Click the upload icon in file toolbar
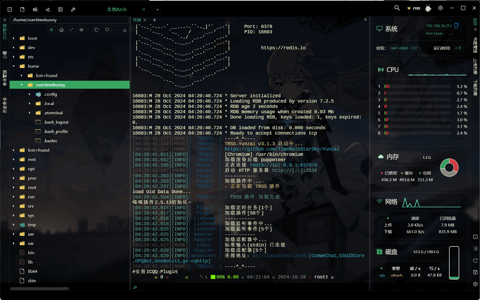The image size is (480, 300). (x=125, y=30)
